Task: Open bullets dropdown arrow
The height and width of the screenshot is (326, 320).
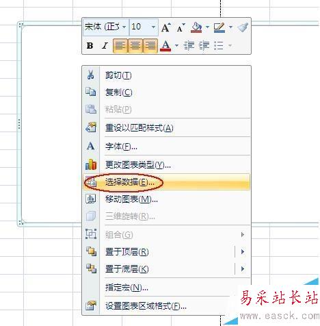Action: [x=230, y=45]
